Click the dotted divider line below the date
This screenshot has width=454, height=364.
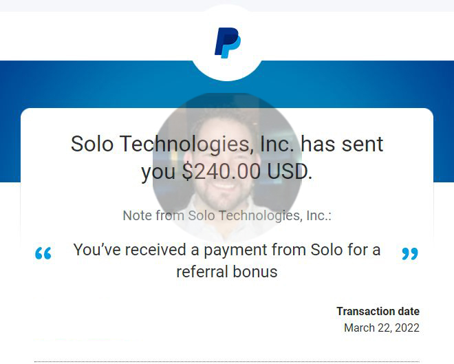pyautogui.click(x=227, y=361)
